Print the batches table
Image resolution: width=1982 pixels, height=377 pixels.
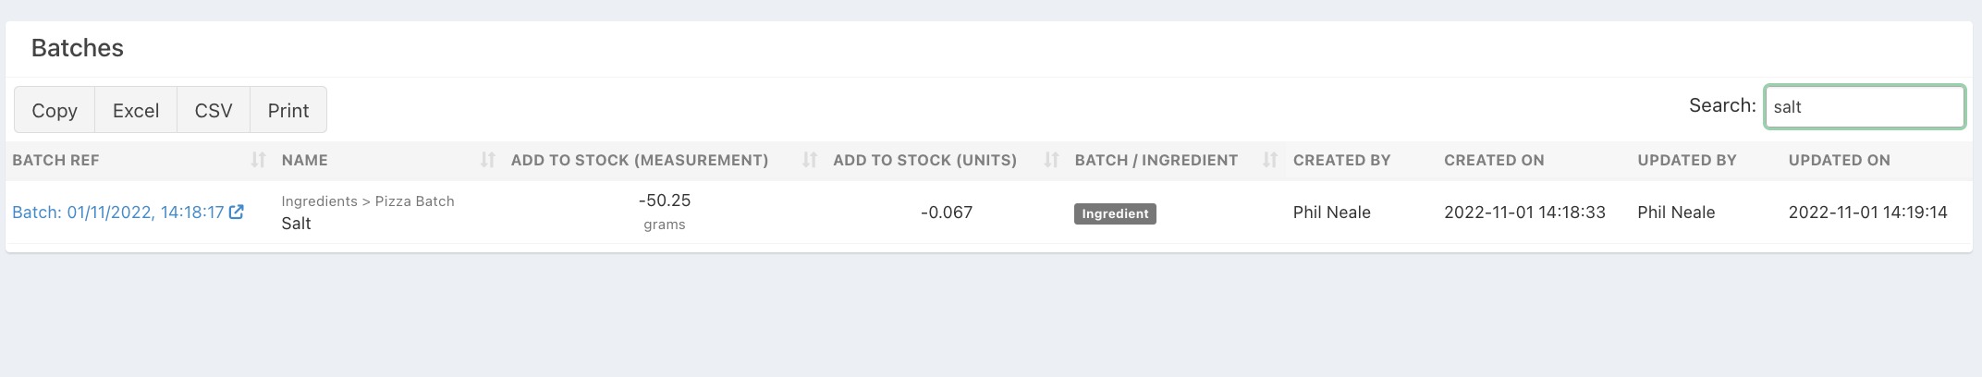click(x=288, y=111)
